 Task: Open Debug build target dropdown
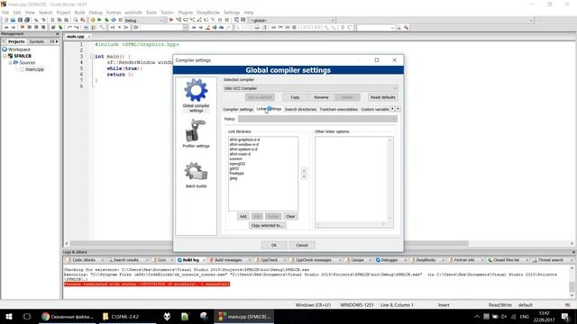coord(144,20)
